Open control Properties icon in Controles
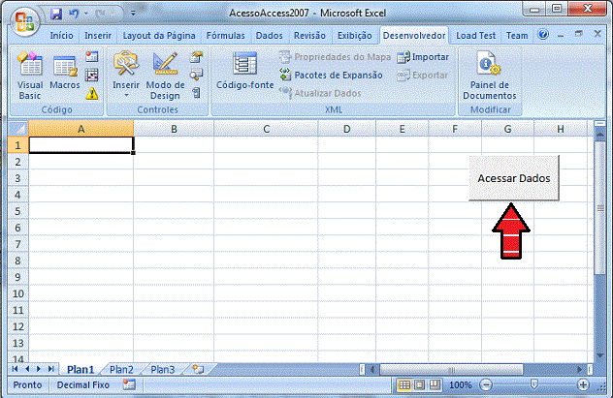This screenshot has width=613, height=398. tap(196, 57)
